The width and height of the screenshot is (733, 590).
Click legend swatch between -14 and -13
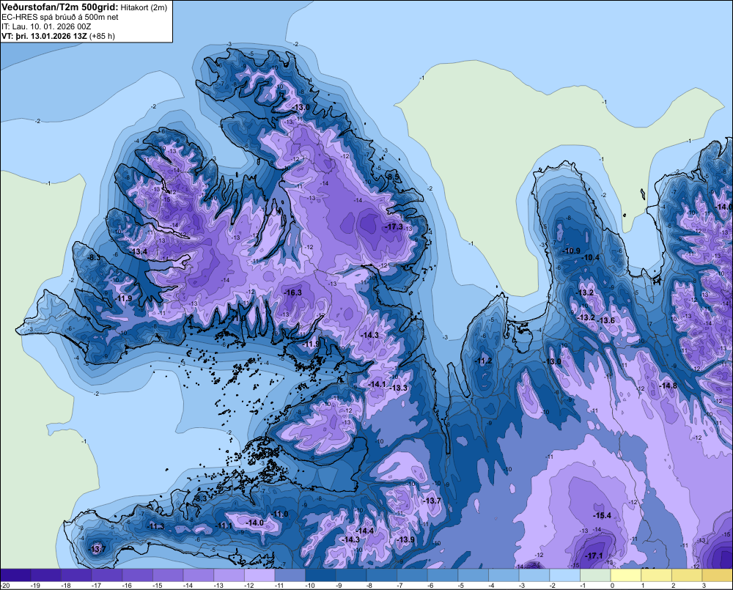tap(198, 575)
